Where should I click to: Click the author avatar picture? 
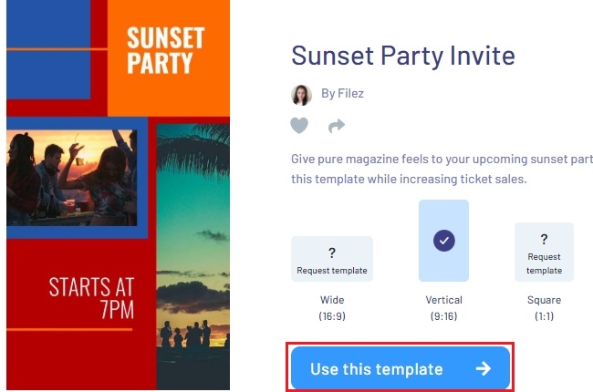[301, 95]
